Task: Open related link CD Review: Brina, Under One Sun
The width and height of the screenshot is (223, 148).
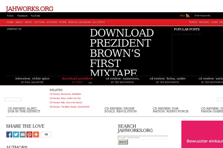Action: click(x=65, y=98)
